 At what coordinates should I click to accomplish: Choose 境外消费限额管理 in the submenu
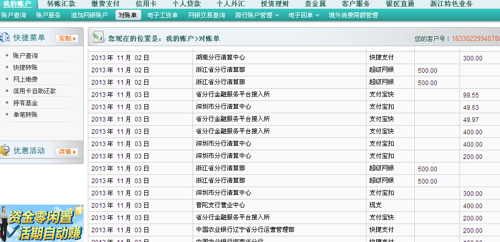[353, 15]
